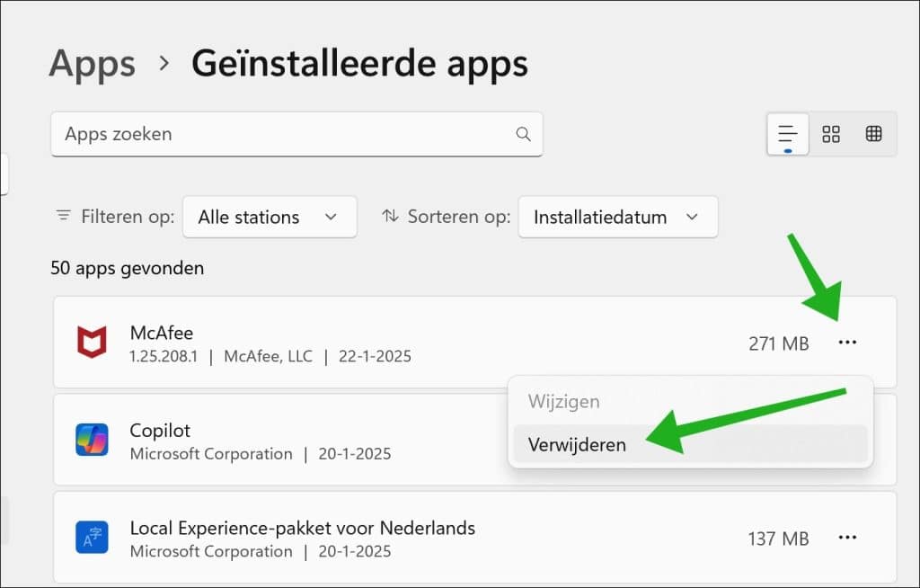920x588 pixels.
Task: Click the 'Geïnstalleerde apps' heading
Action: (359, 64)
